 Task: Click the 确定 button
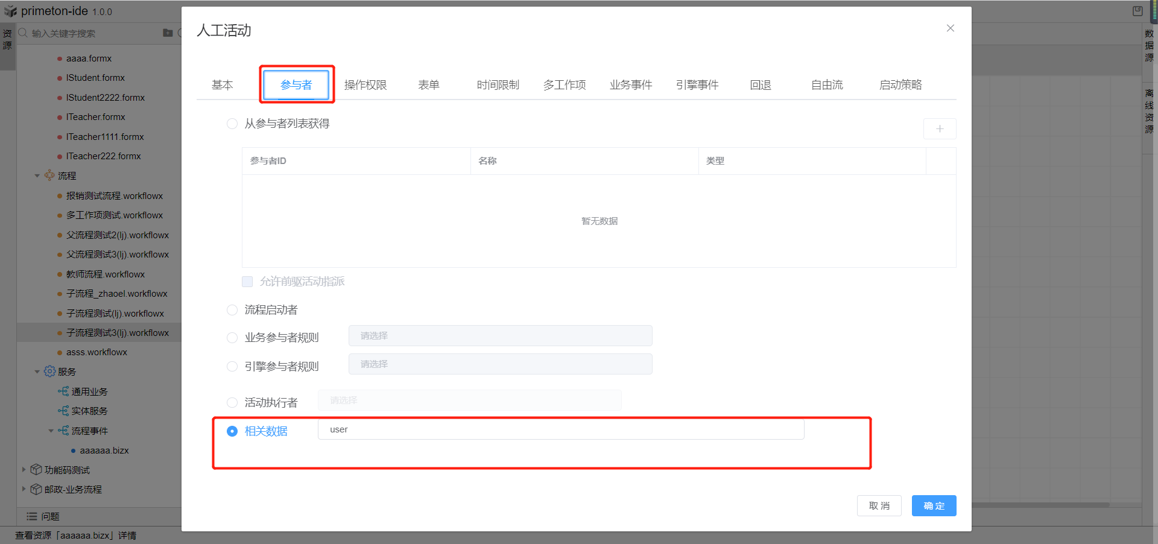tap(933, 506)
